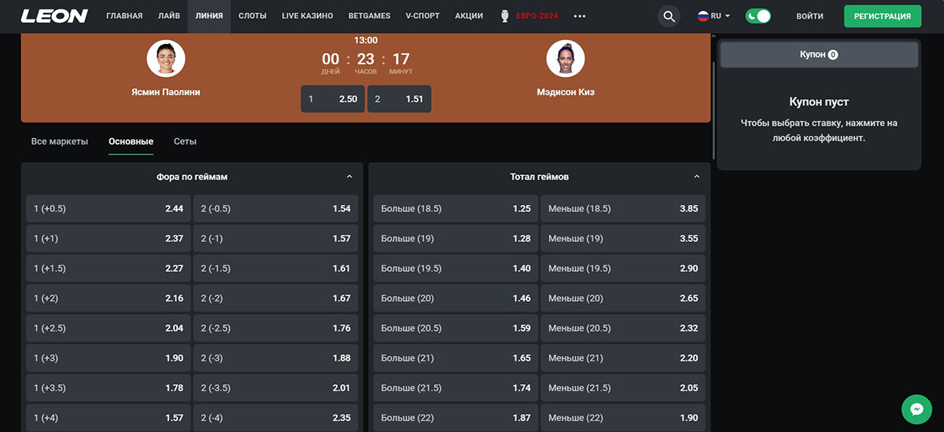
Task: Open the Евро-2024 link
Action: pos(537,16)
